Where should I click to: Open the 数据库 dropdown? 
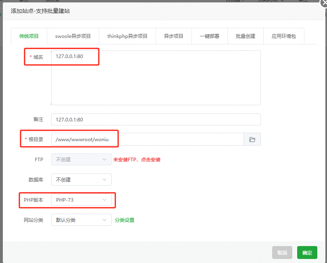pyautogui.click(x=81, y=180)
